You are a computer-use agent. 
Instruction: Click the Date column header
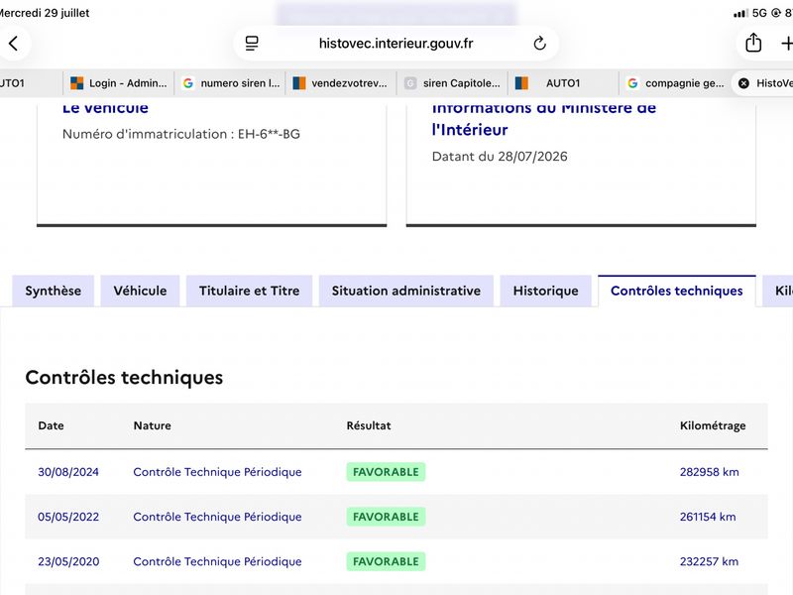coord(52,425)
